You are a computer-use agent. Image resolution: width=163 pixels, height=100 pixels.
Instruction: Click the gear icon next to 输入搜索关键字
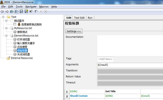point(15,43)
